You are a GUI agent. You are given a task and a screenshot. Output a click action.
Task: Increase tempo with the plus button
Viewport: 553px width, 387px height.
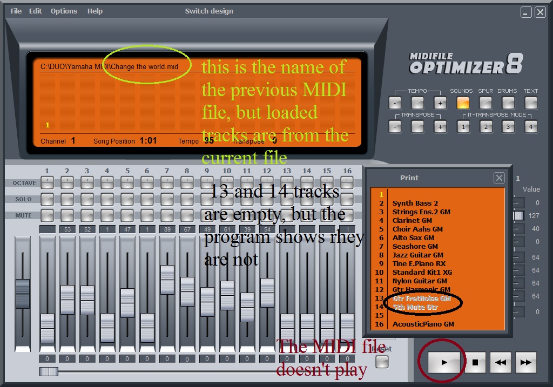[440, 103]
